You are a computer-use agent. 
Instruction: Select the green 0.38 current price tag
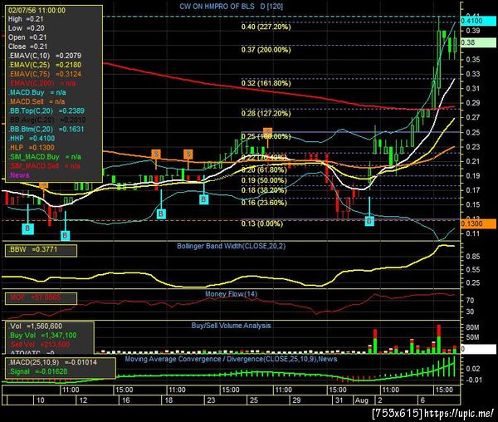tap(477, 42)
